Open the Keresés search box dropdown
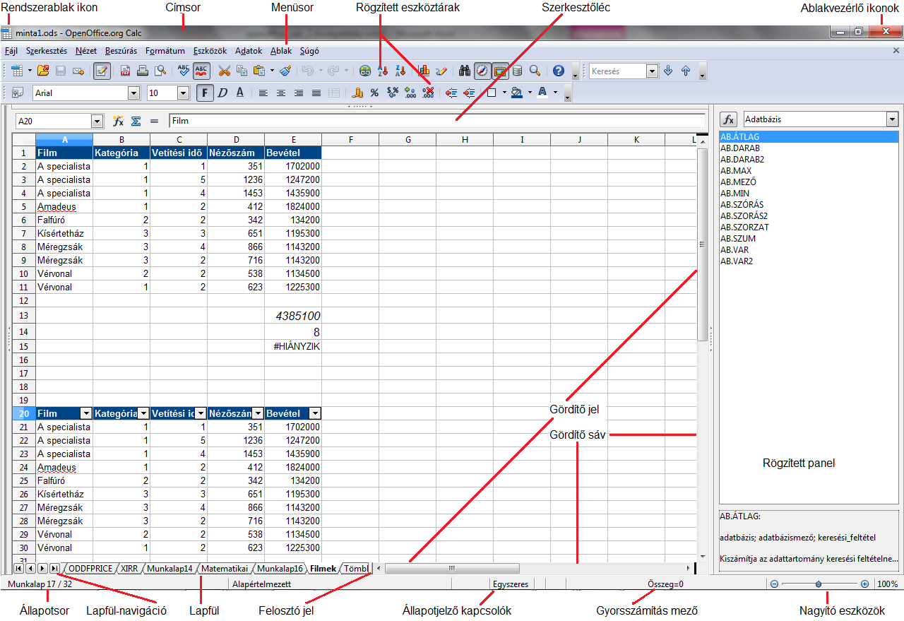The width and height of the screenshot is (904, 621). tap(652, 71)
